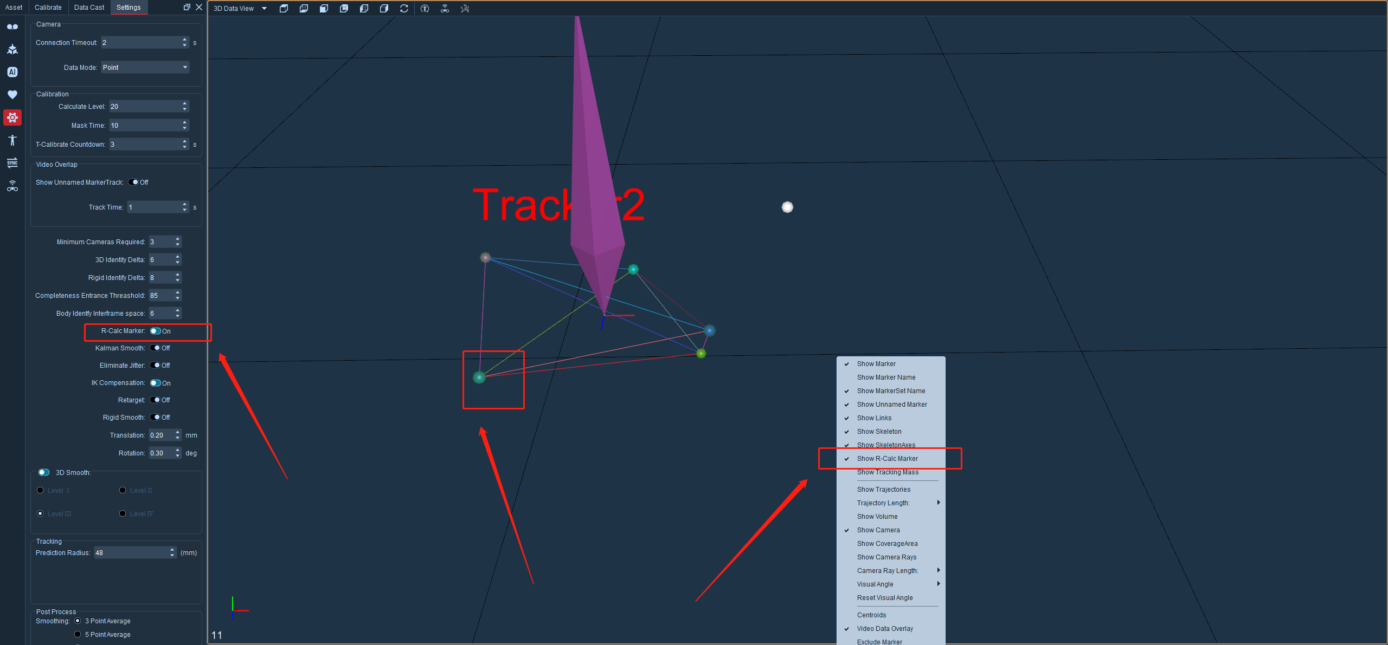Enable the Eliminate Jitter switch

click(x=155, y=366)
